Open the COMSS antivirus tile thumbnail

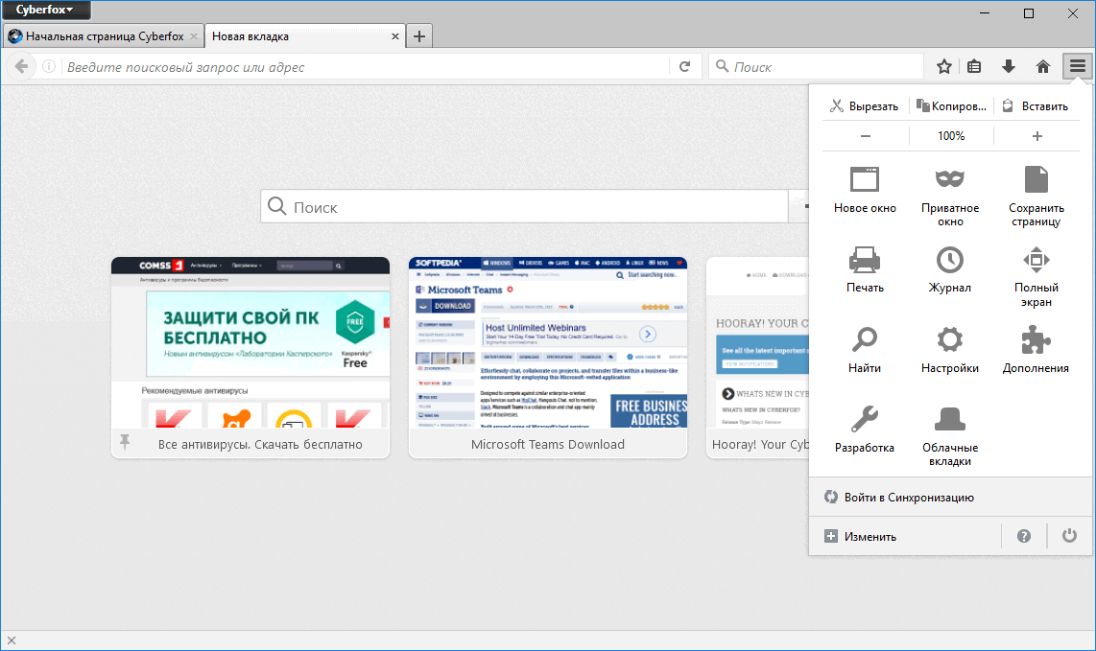(250, 342)
